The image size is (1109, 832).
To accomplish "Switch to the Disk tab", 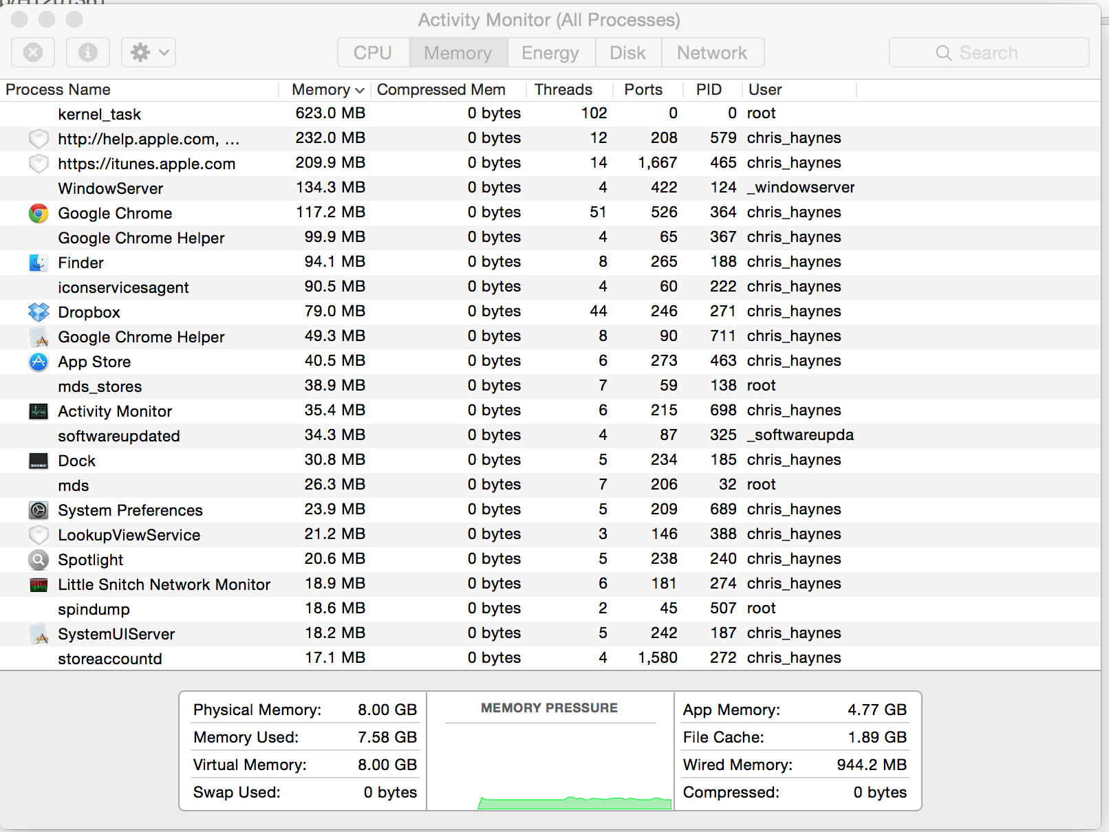I will (x=627, y=52).
